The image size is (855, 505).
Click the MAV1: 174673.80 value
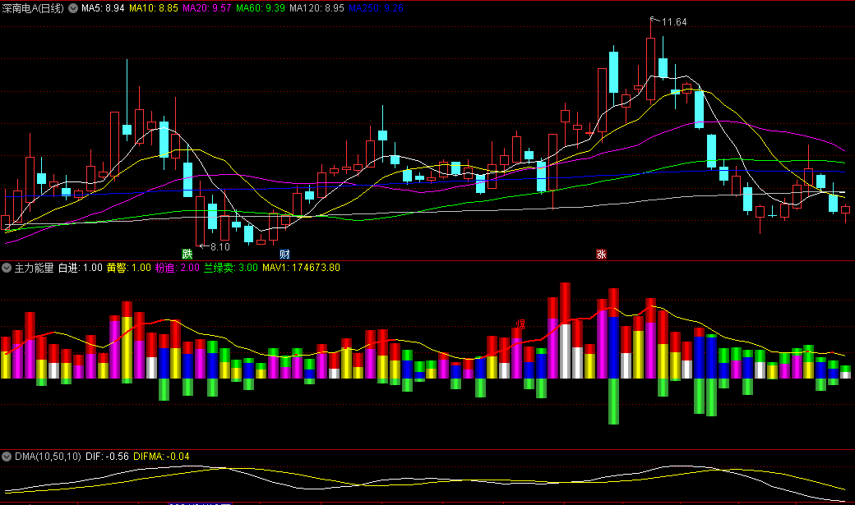[301, 268]
